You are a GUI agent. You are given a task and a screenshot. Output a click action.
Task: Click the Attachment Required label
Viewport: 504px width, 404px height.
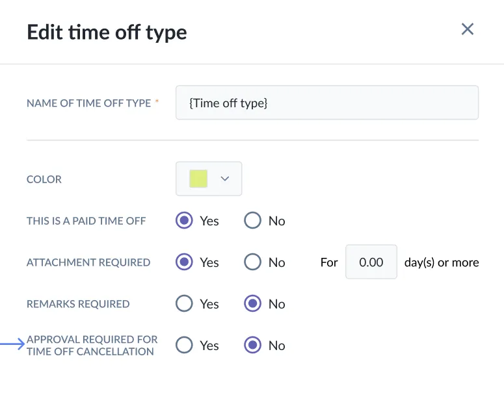[x=88, y=263]
